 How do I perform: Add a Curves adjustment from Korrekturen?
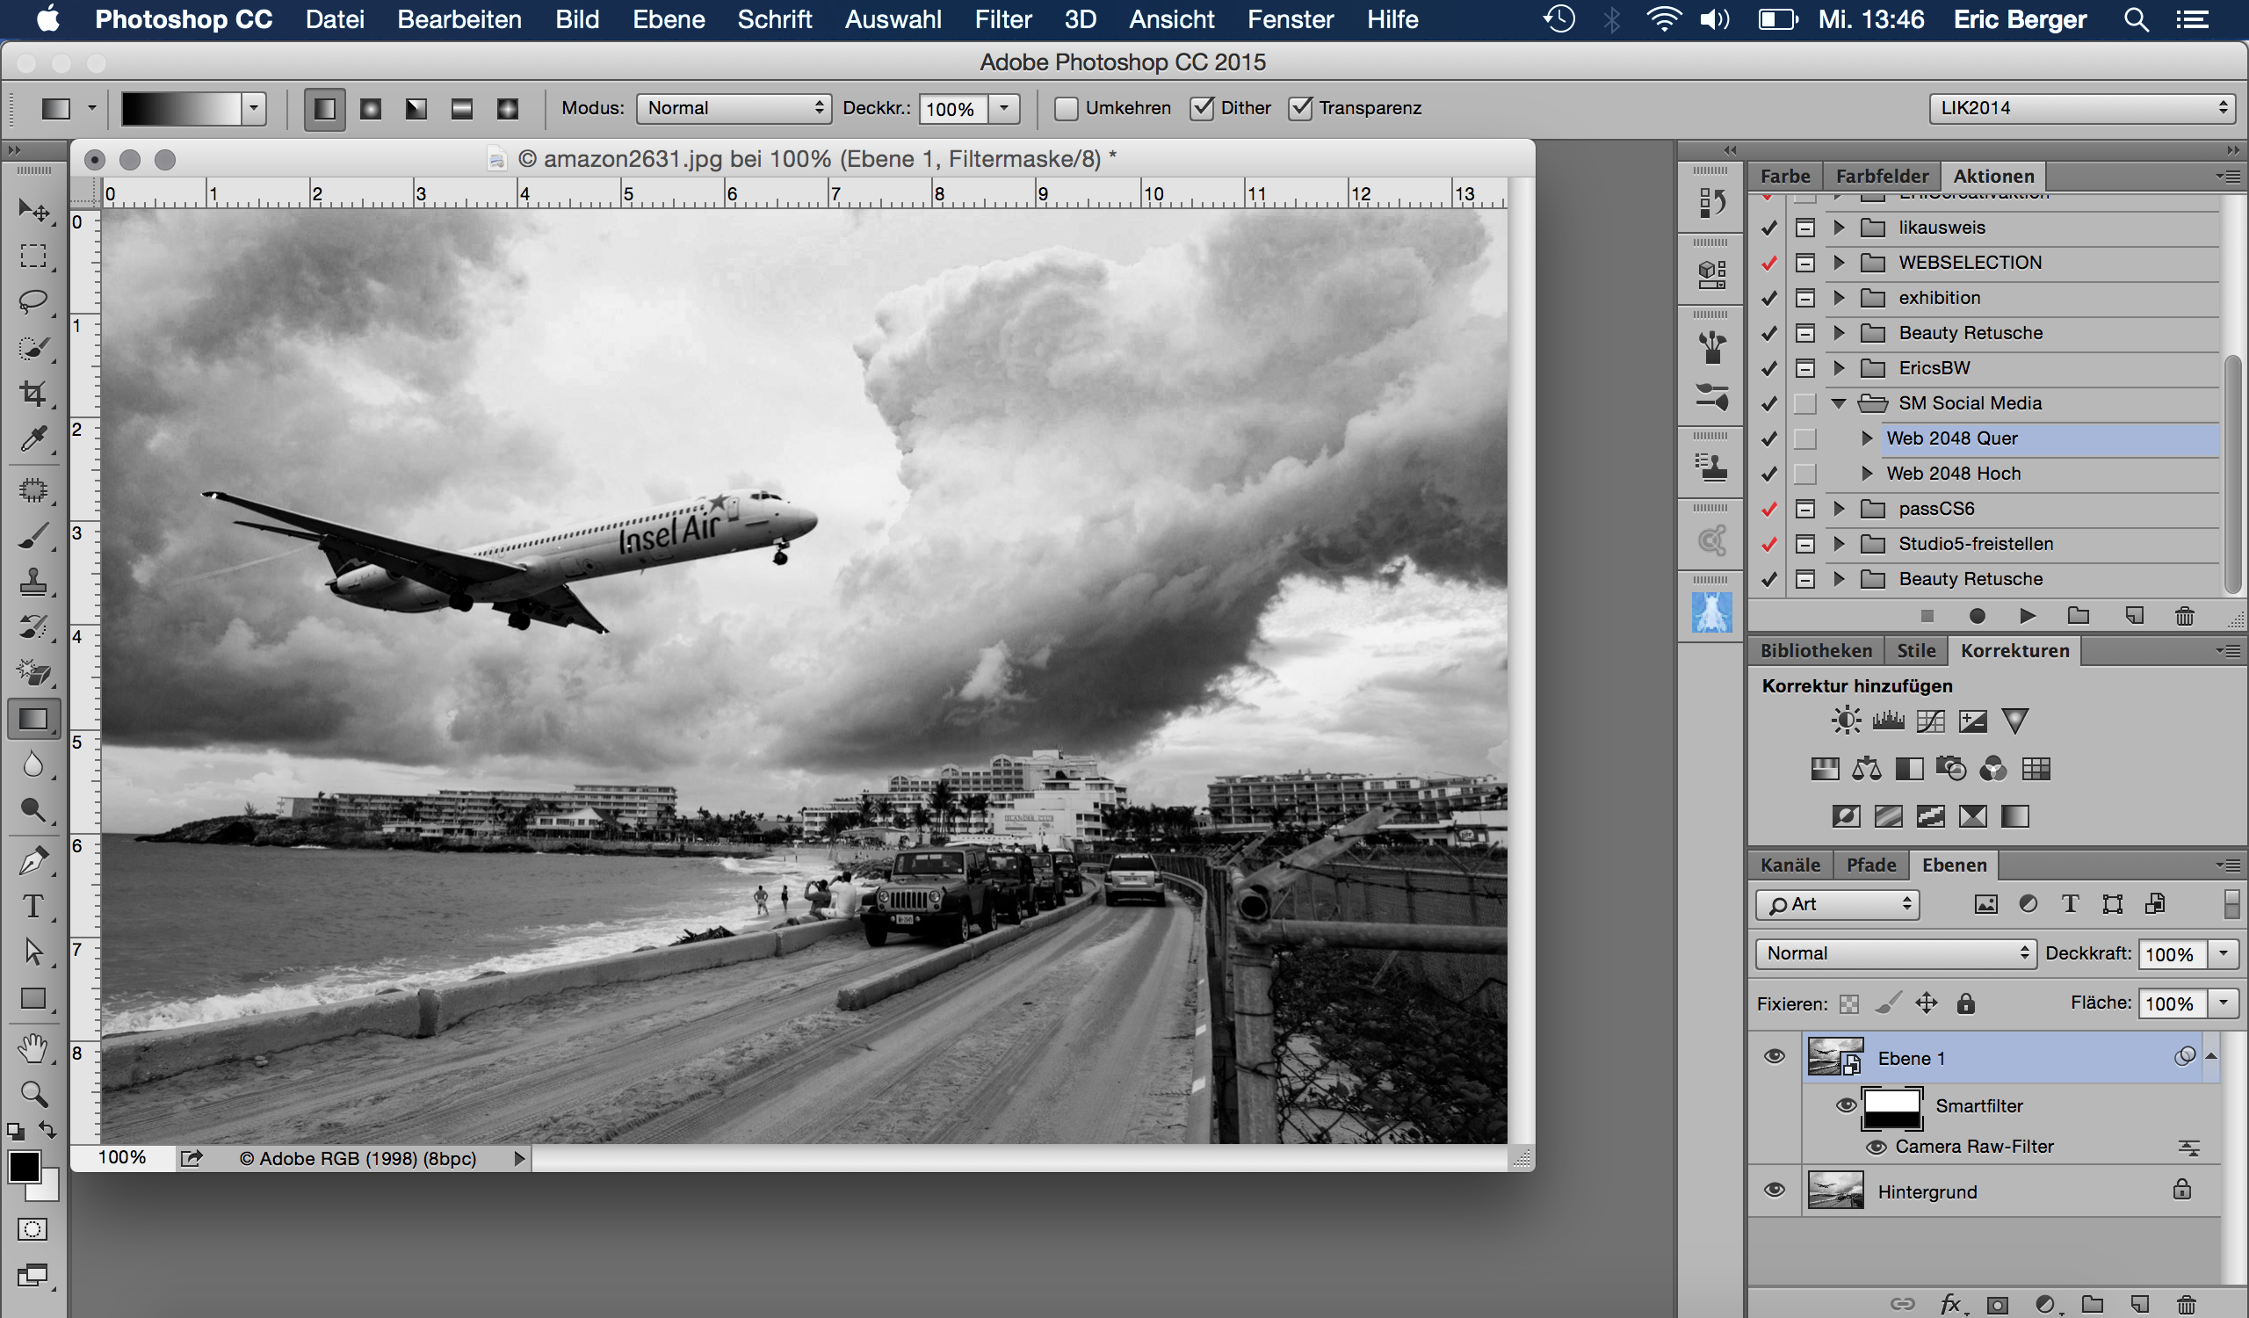(x=1930, y=721)
